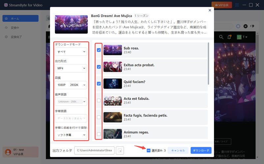Open the 品質 dropdown showing 1080P
Screen dimensions: 264x164
coord(71,85)
